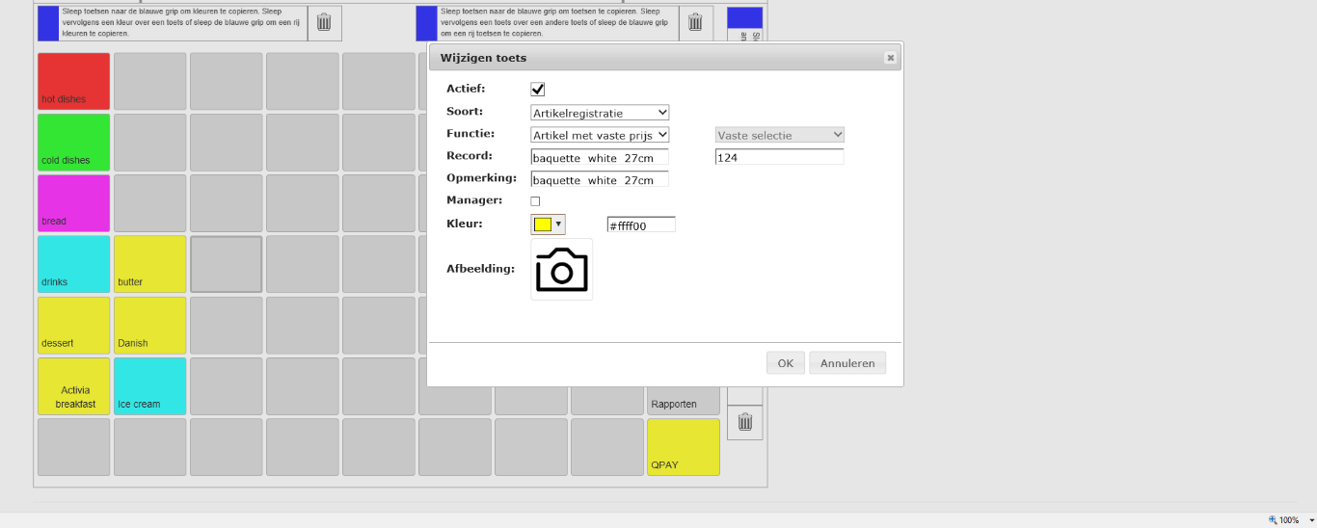Select the Activia breakfast key

click(73, 386)
